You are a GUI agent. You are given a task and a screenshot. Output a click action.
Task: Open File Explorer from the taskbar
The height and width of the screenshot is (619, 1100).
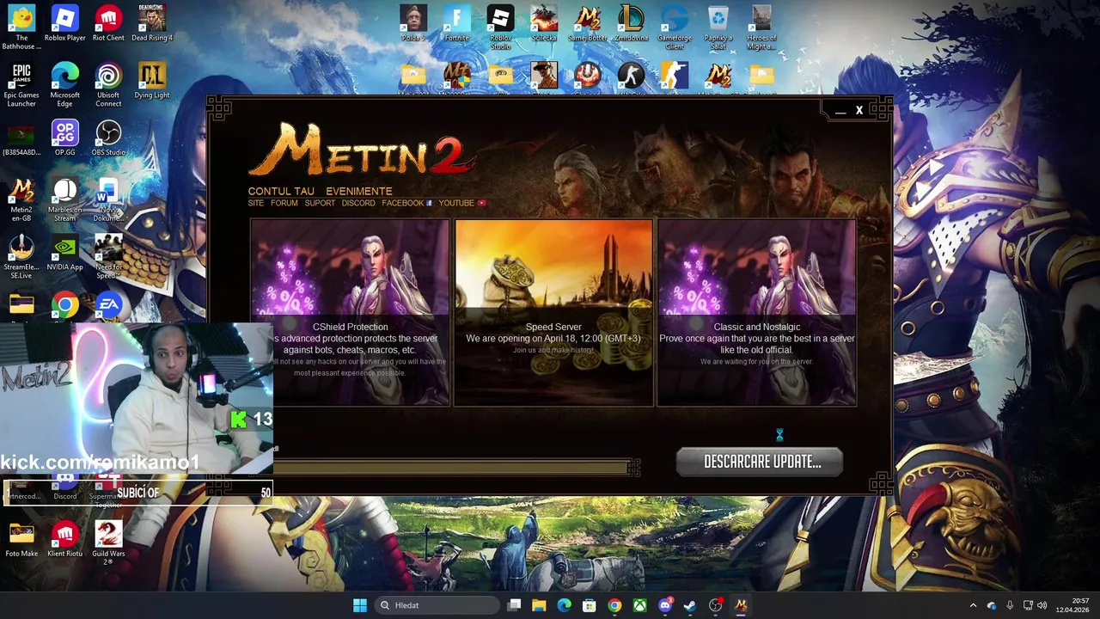click(539, 605)
